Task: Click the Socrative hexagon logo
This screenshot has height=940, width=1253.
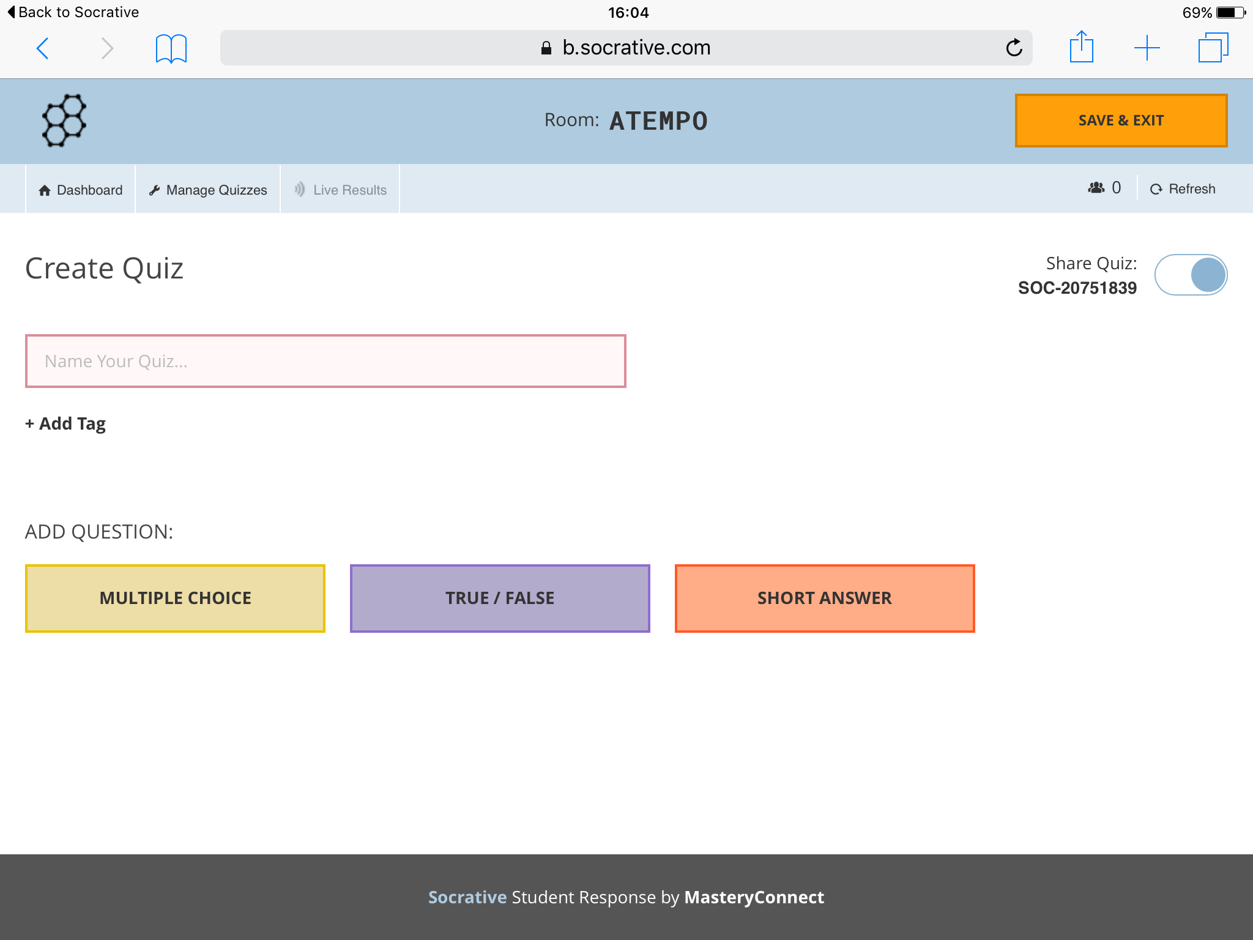Action: coord(64,120)
